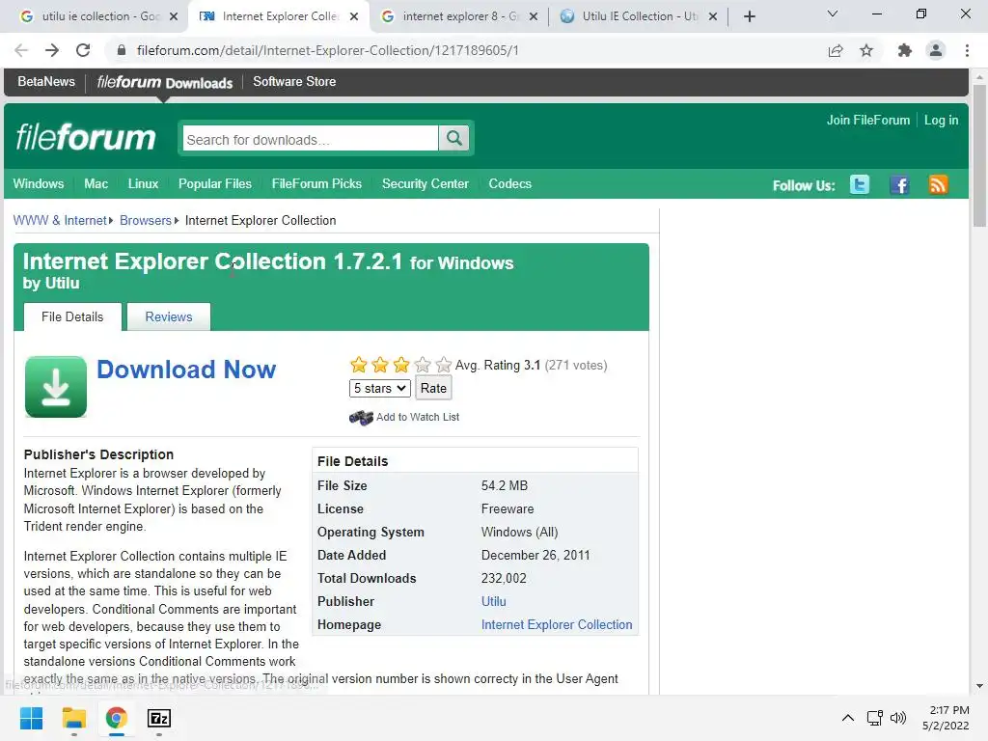Click the search magnifier button
Screen dimensions: 988x741
[x=454, y=138]
